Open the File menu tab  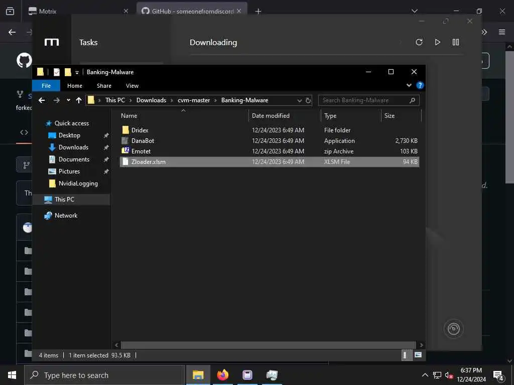[46, 86]
